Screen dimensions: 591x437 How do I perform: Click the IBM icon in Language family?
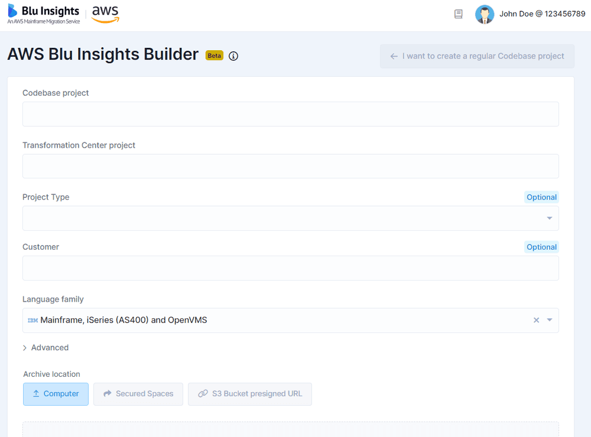33,320
